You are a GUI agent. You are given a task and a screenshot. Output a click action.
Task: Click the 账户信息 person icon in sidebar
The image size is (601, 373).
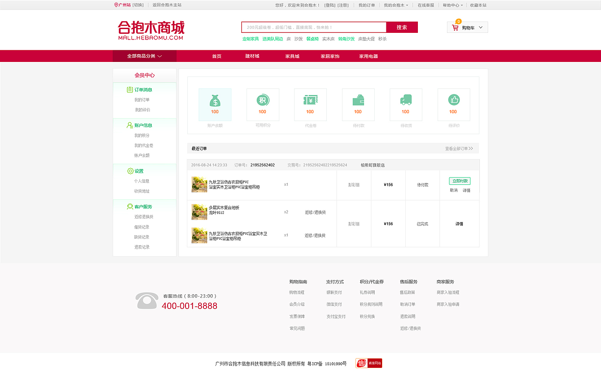pyautogui.click(x=129, y=125)
